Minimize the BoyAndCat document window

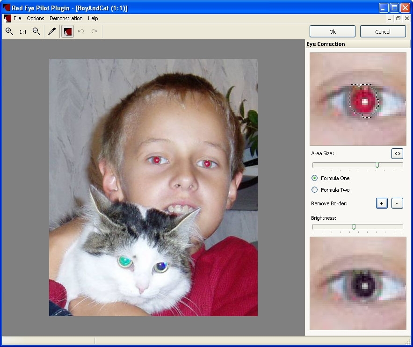[x=390, y=18]
